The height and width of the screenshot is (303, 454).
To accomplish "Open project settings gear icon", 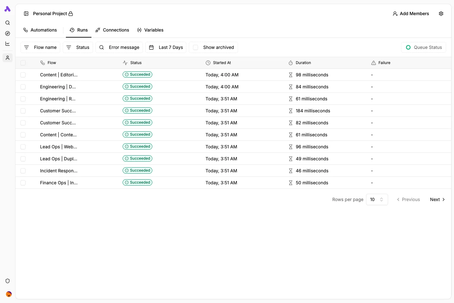I will (441, 14).
